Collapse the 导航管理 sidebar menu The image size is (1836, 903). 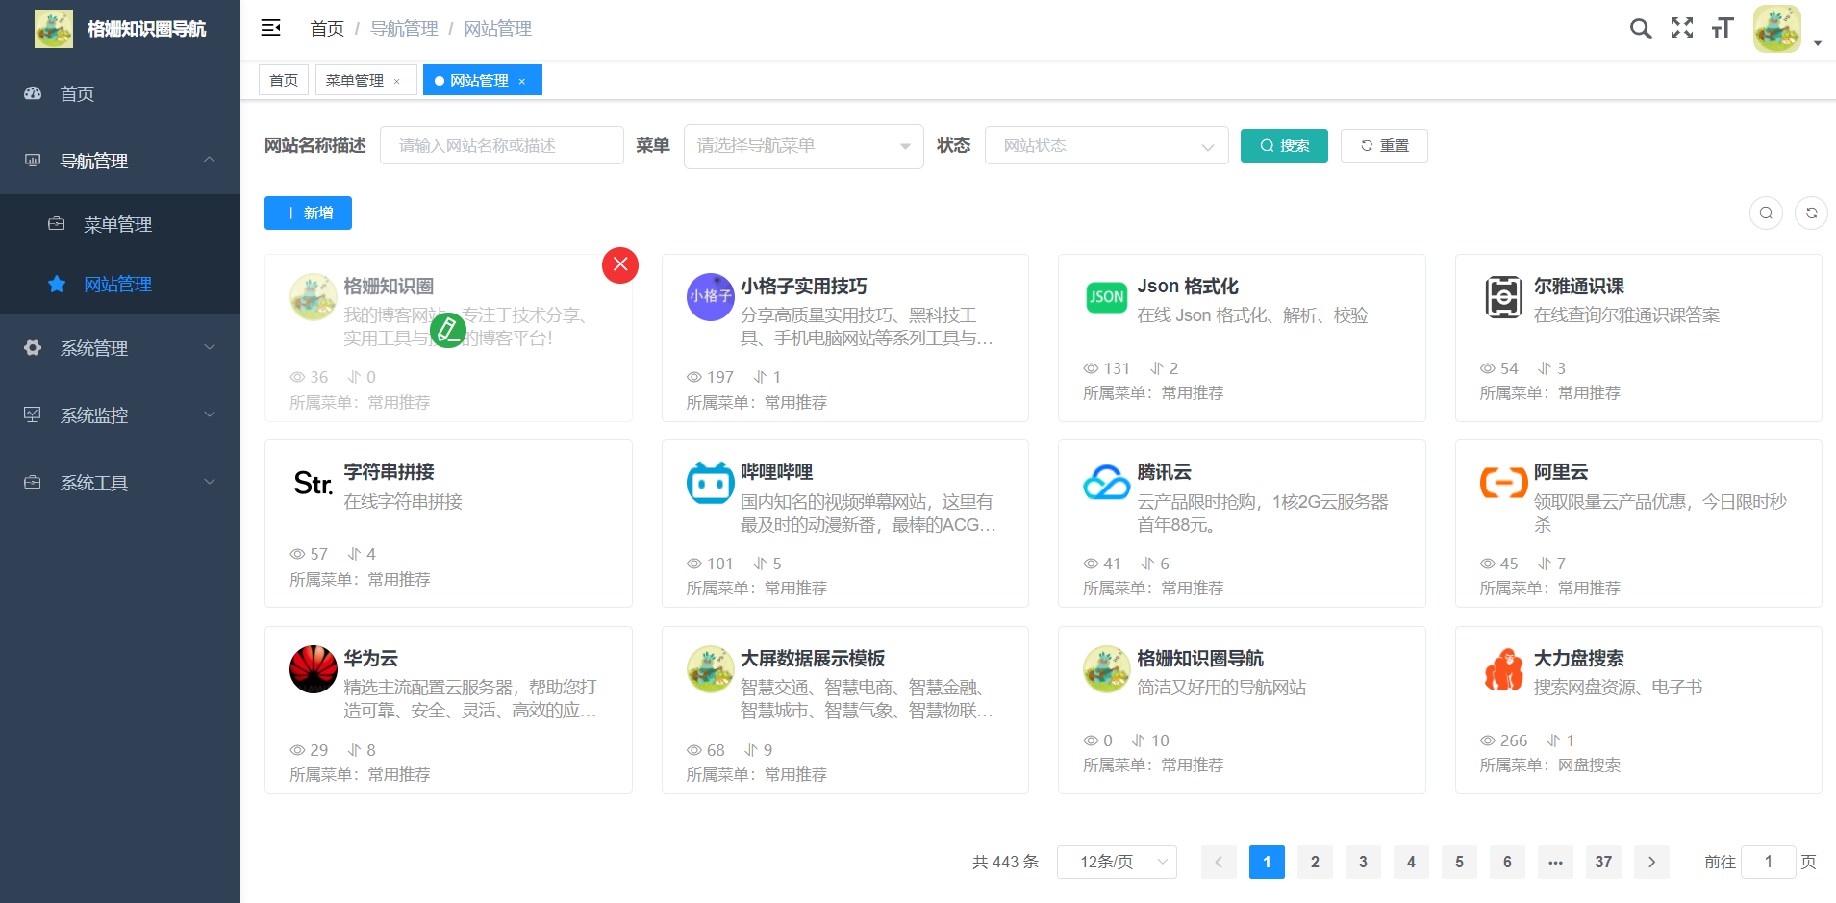[x=120, y=161]
